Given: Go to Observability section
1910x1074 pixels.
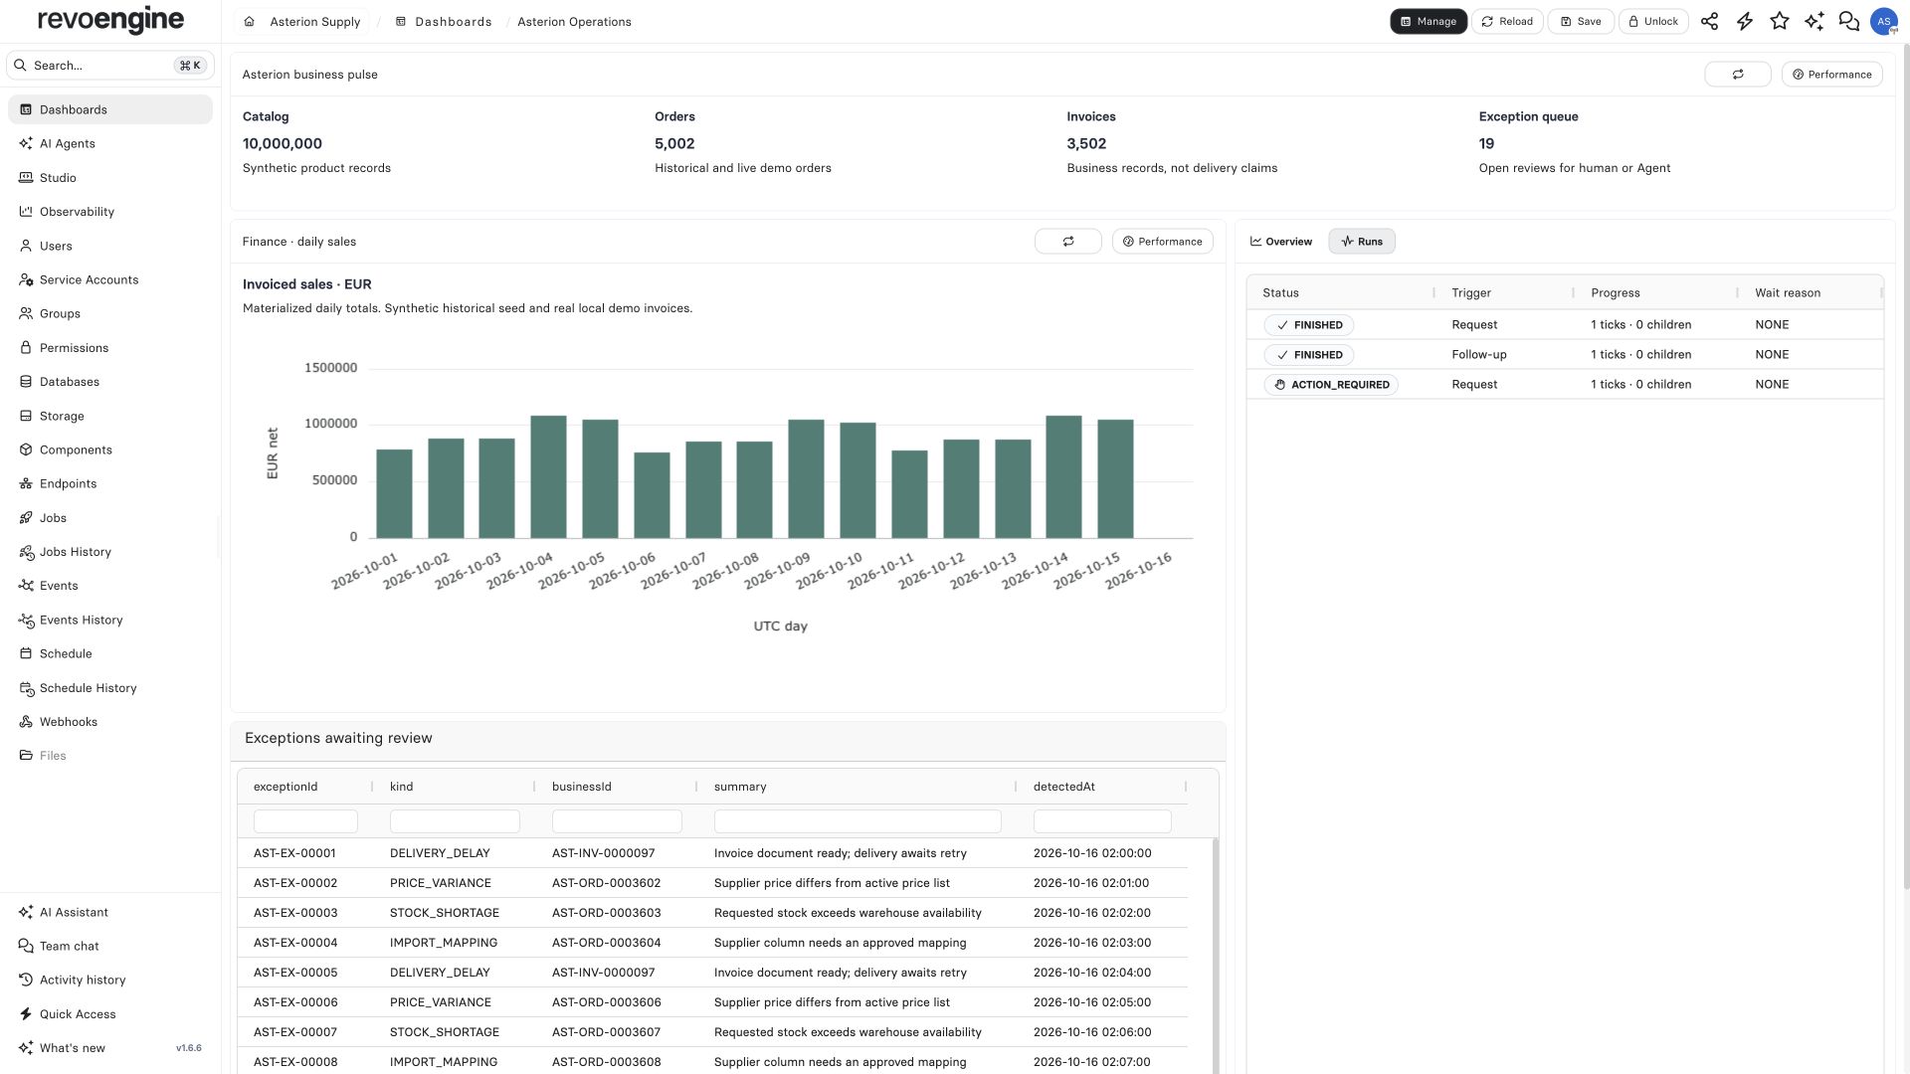Looking at the screenshot, I should click(110, 212).
